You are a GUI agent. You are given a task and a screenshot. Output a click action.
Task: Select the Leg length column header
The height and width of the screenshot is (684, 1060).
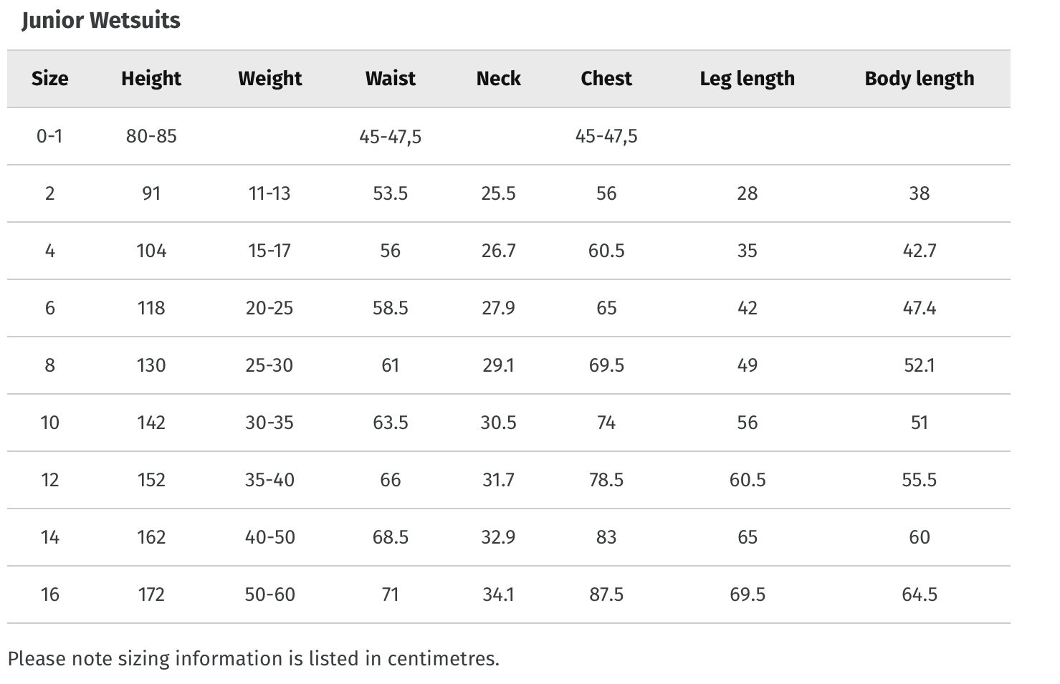point(748,79)
